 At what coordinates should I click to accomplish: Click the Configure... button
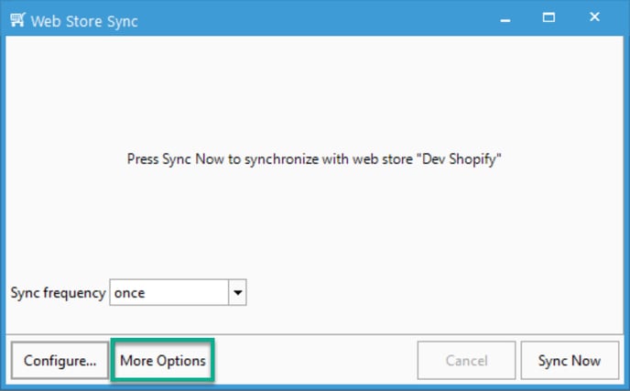(60, 360)
